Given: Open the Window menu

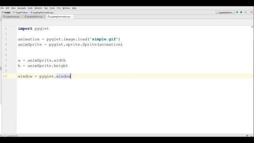Looking at the screenshot, I should pyautogui.click(x=66, y=8).
